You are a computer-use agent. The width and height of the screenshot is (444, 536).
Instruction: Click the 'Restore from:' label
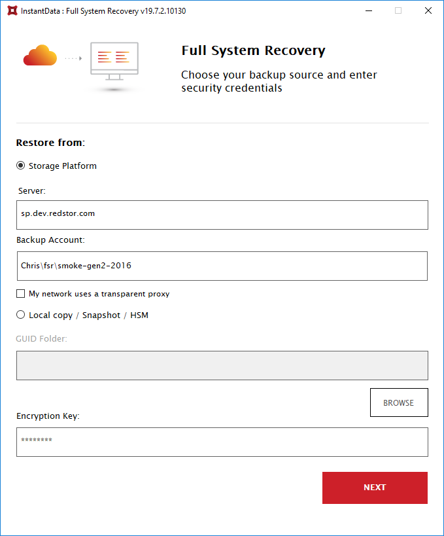[50, 143]
